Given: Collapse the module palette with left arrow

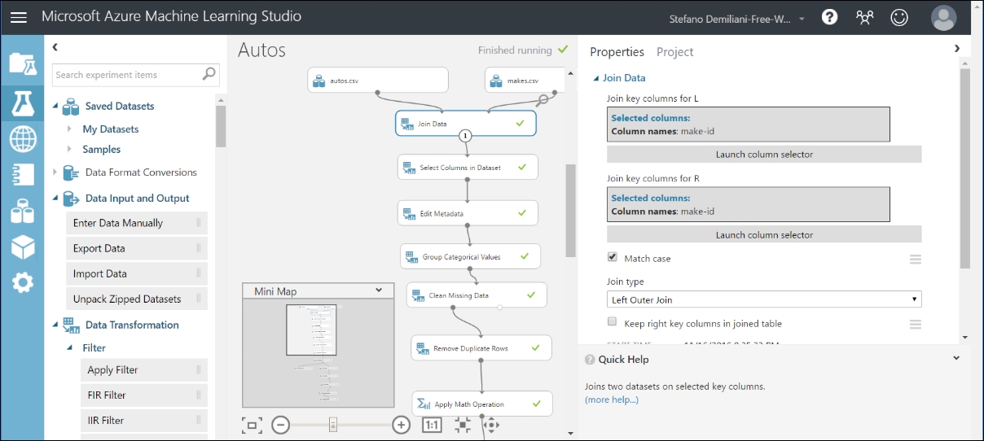Looking at the screenshot, I should coord(55,48).
